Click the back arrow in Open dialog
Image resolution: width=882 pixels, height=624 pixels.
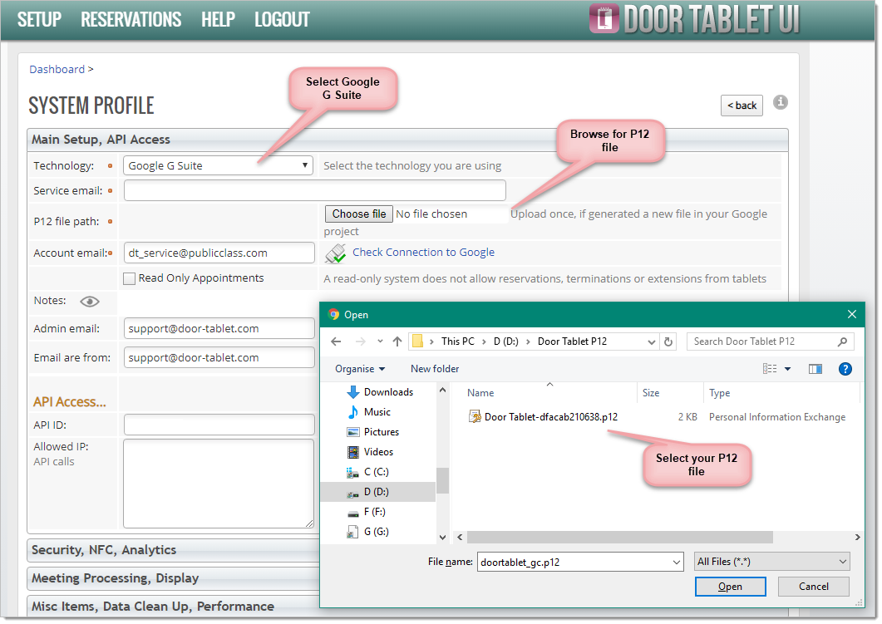click(x=336, y=341)
